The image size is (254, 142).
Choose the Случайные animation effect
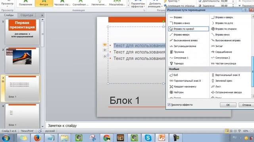coord(81,3)
